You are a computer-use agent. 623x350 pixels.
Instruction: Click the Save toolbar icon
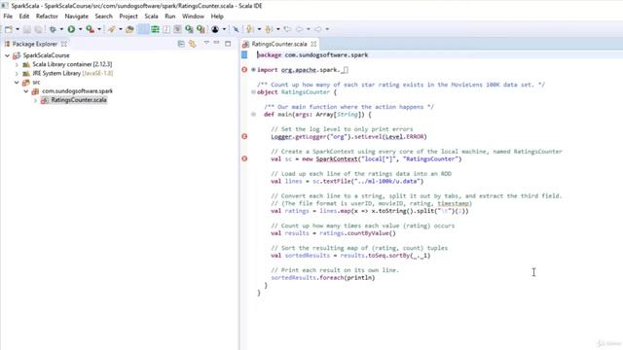pyautogui.click(x=27, y=29)
